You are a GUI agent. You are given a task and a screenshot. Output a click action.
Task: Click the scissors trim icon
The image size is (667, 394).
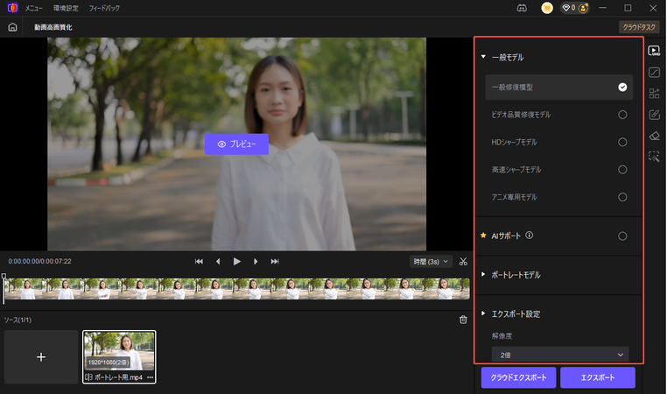463,262
